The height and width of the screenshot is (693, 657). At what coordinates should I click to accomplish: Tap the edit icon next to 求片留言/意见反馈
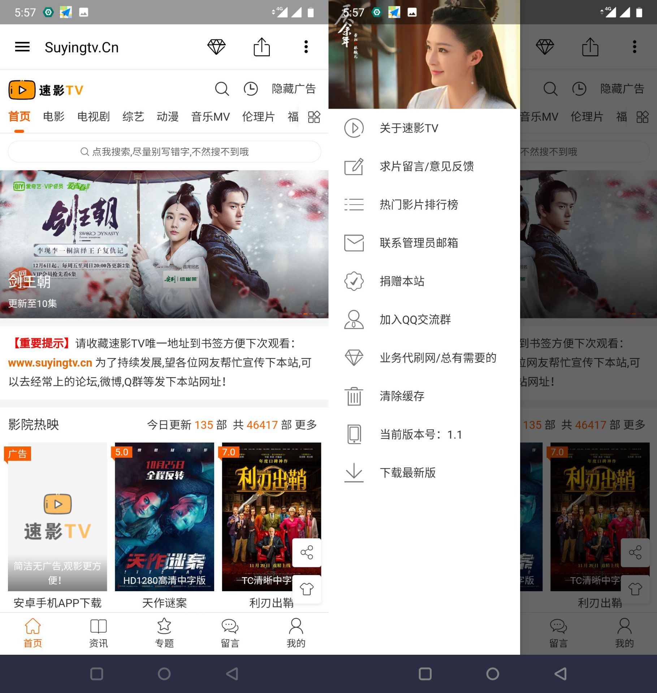pos(354,166)
